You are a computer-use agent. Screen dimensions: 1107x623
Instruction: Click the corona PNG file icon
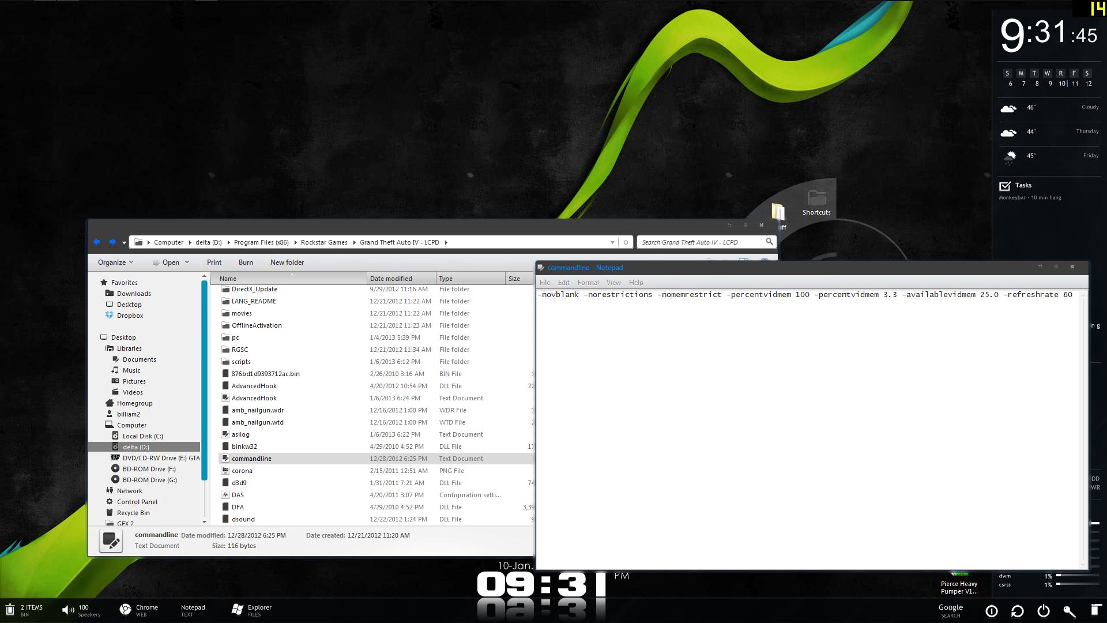[x=225, y=471]
